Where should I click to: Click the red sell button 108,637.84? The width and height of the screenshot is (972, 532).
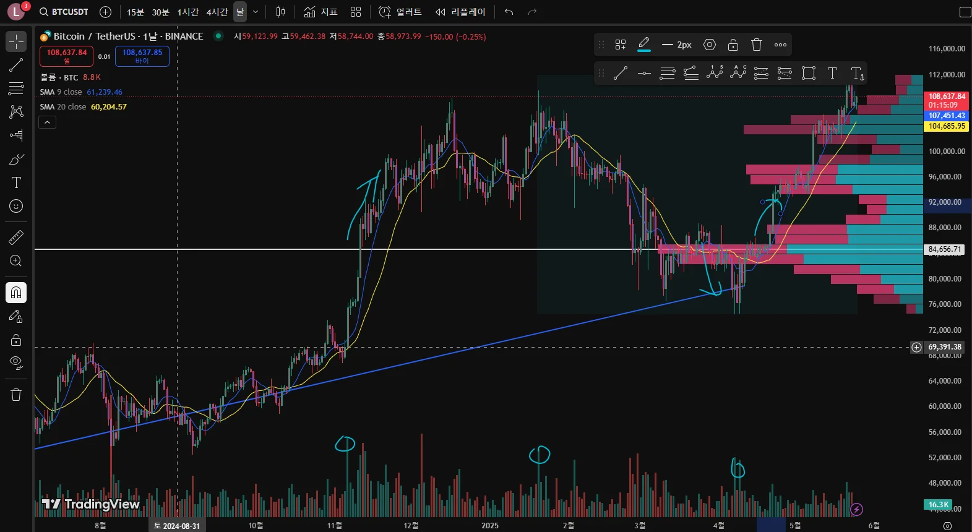tap(67, 56)
